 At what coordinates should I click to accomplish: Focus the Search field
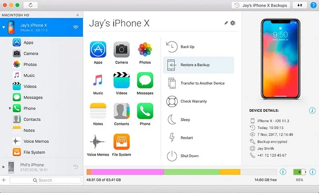pos(45,180)
